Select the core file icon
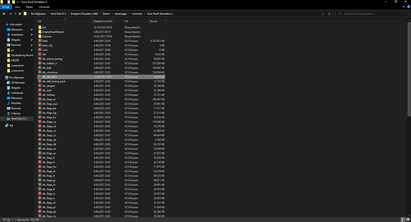The image size is (411, 222). click(40, 50)
